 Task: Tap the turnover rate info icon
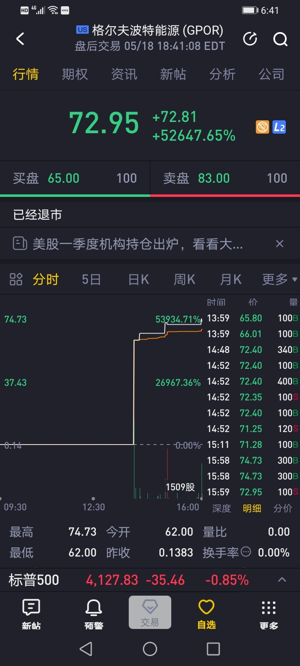coord(246,552)
